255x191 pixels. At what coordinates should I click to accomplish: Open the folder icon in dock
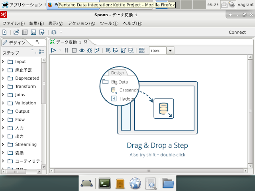[x=168, y=183]
